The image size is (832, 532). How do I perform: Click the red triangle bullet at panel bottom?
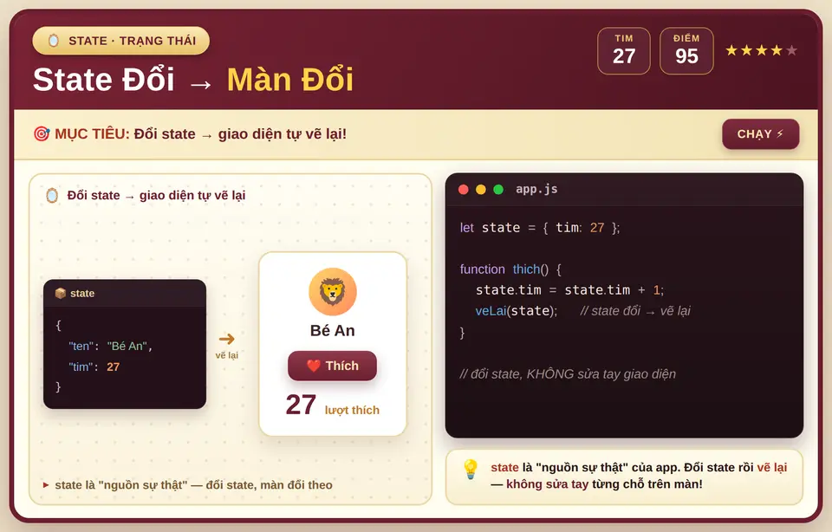pos(46,485)
